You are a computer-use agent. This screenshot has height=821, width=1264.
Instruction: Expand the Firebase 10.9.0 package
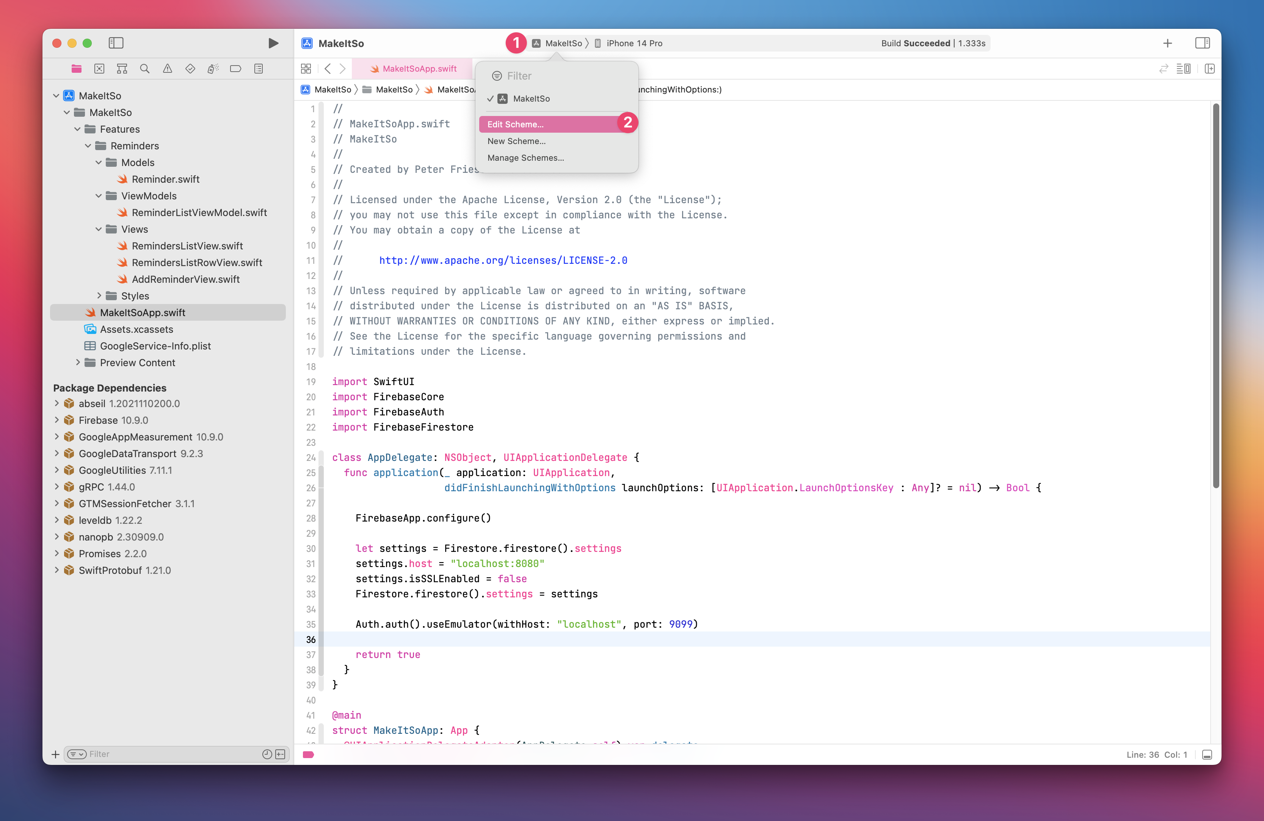click(57, 420)
